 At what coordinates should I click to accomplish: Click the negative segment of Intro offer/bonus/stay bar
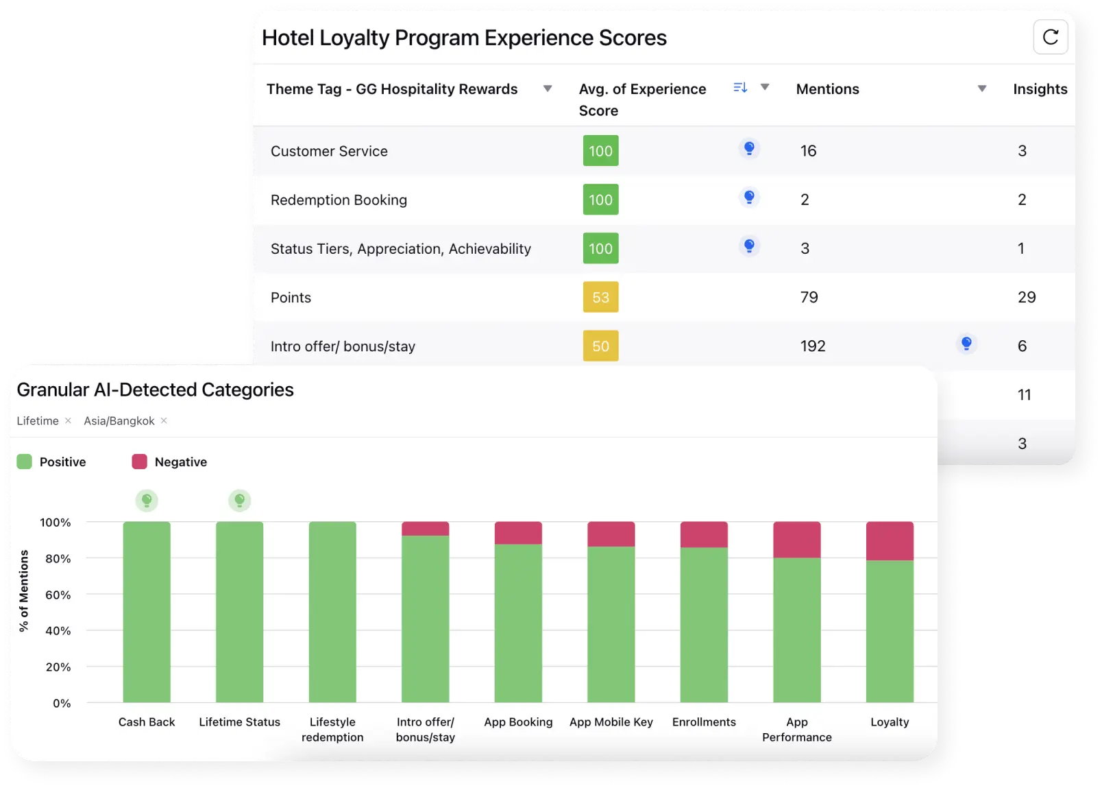tap(425, 529)
